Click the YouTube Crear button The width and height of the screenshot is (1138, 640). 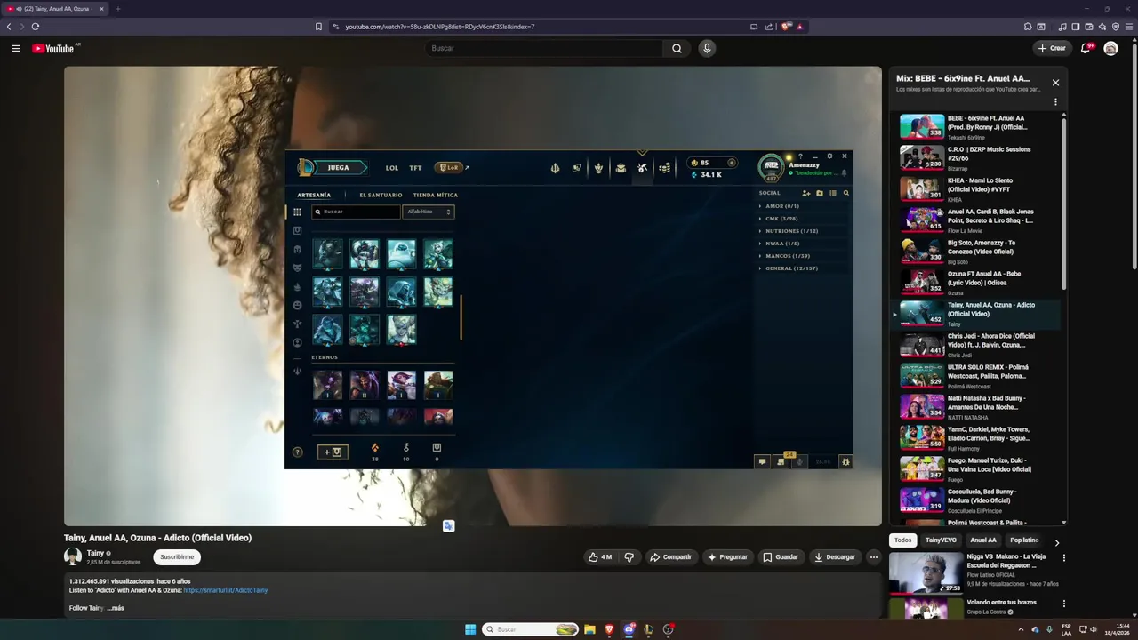pyautogui.click(x=1051, y=48)
